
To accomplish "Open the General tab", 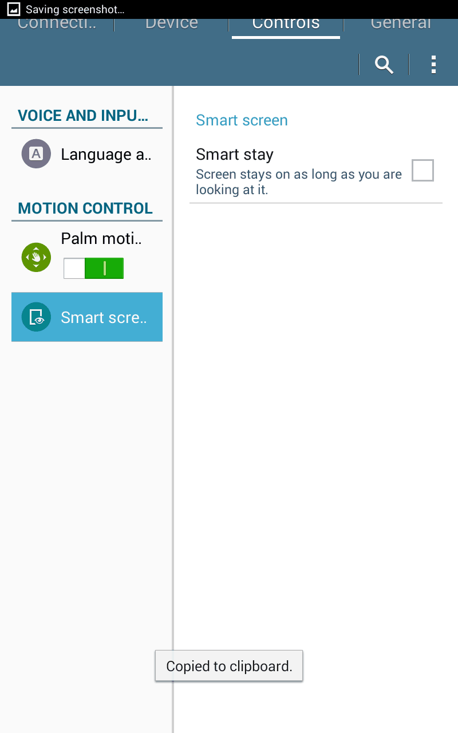I will coord(400,24).
